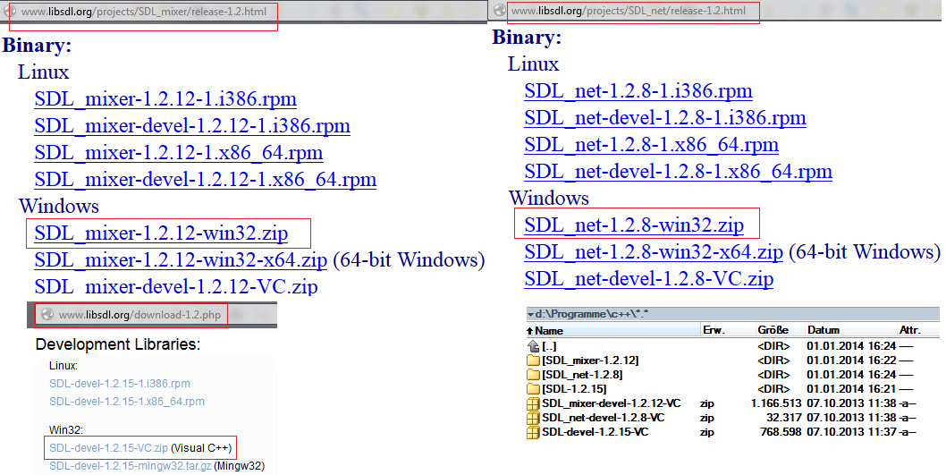Download SDL_mixer-1.2.12-1.i386.rpm
The image size is (946, 475).
(165, 99)
